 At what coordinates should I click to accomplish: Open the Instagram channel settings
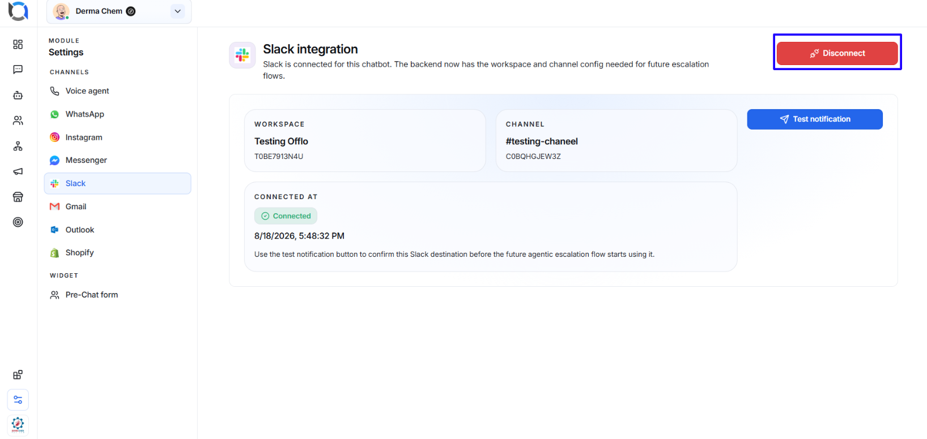[x=118, y=137]
